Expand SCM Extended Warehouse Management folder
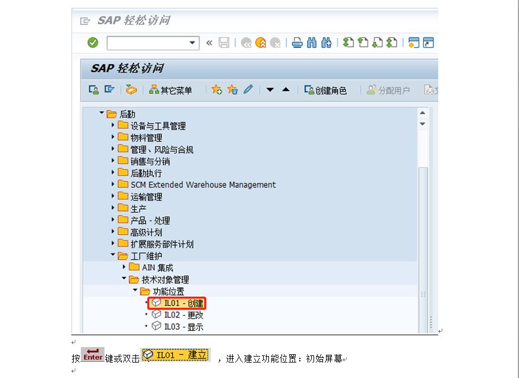 click(x=113, y=184)
